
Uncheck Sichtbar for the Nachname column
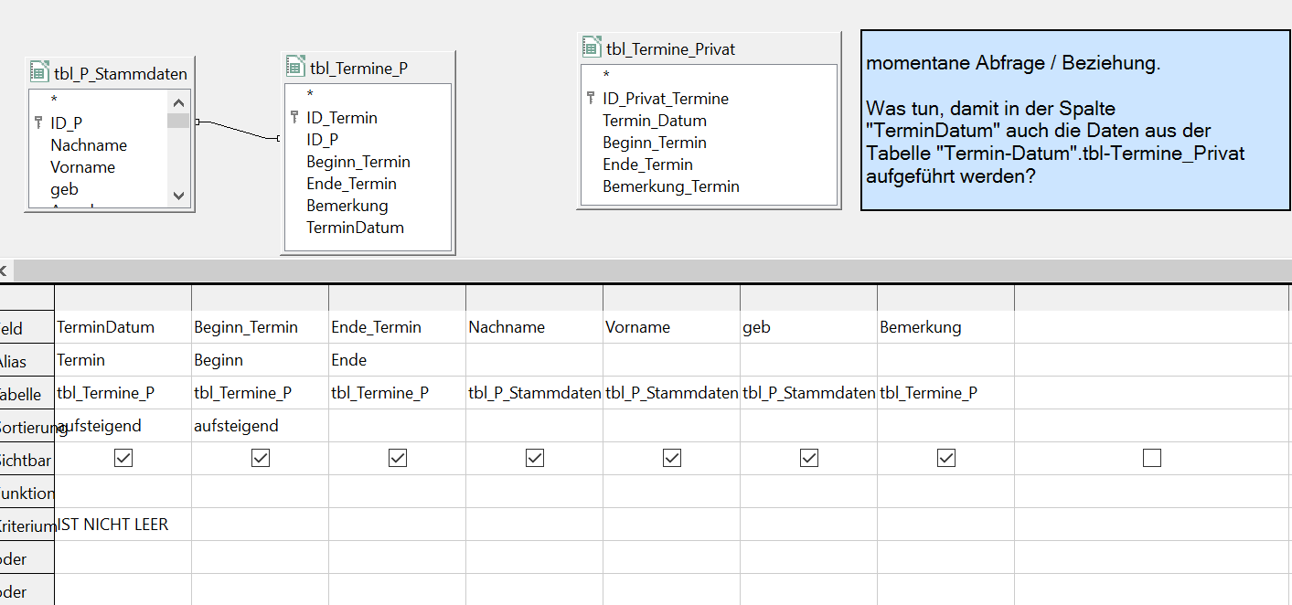[535, 458]
